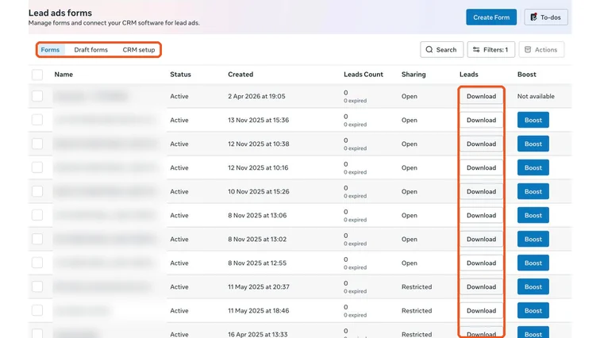Download leads for form created 13 Nov 2025
Screen dimensions: 600x338
[481, 120]
